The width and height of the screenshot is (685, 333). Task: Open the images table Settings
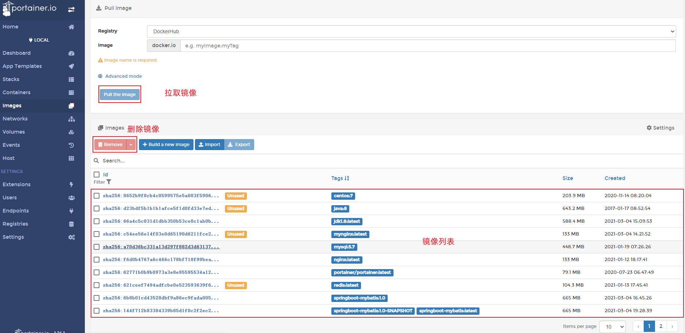660,128
